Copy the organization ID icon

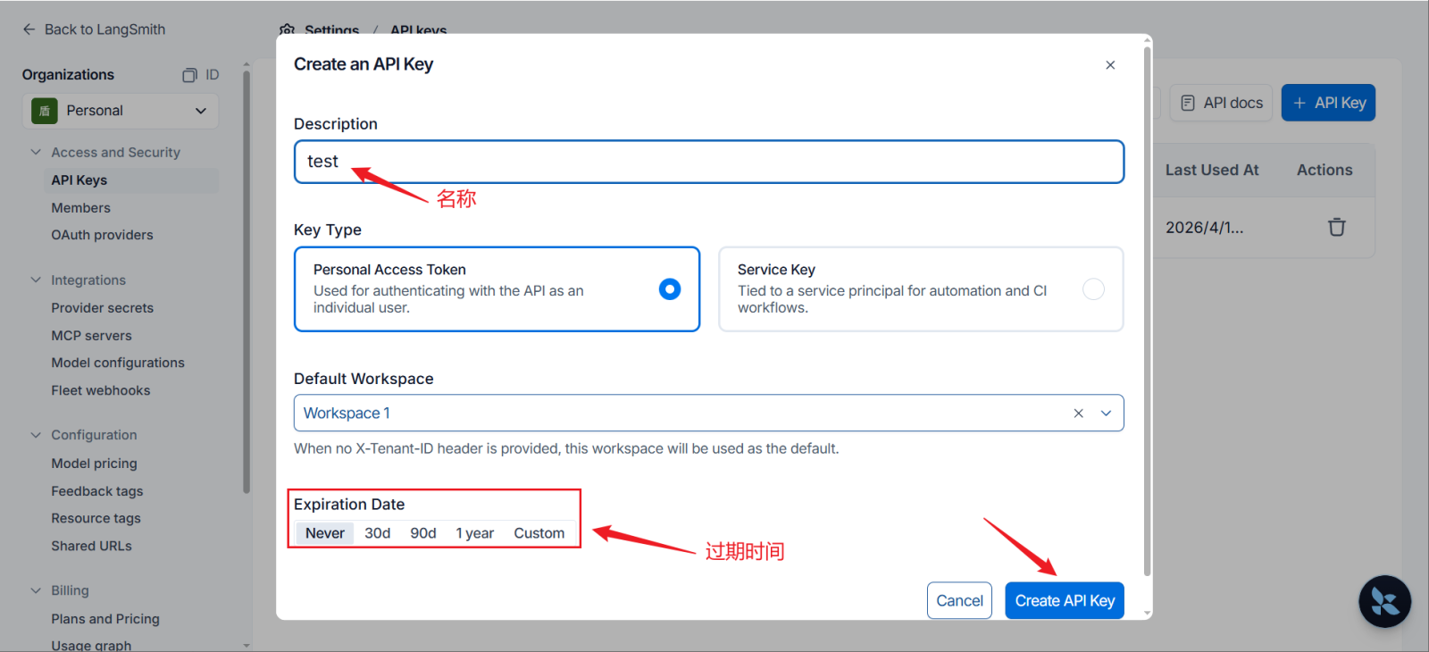[189, 75]
